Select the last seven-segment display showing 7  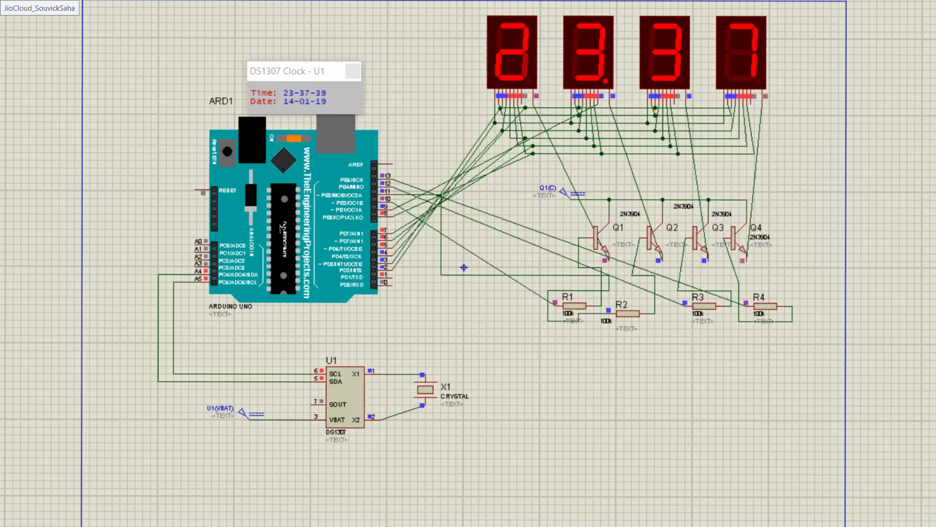point(741,52)
